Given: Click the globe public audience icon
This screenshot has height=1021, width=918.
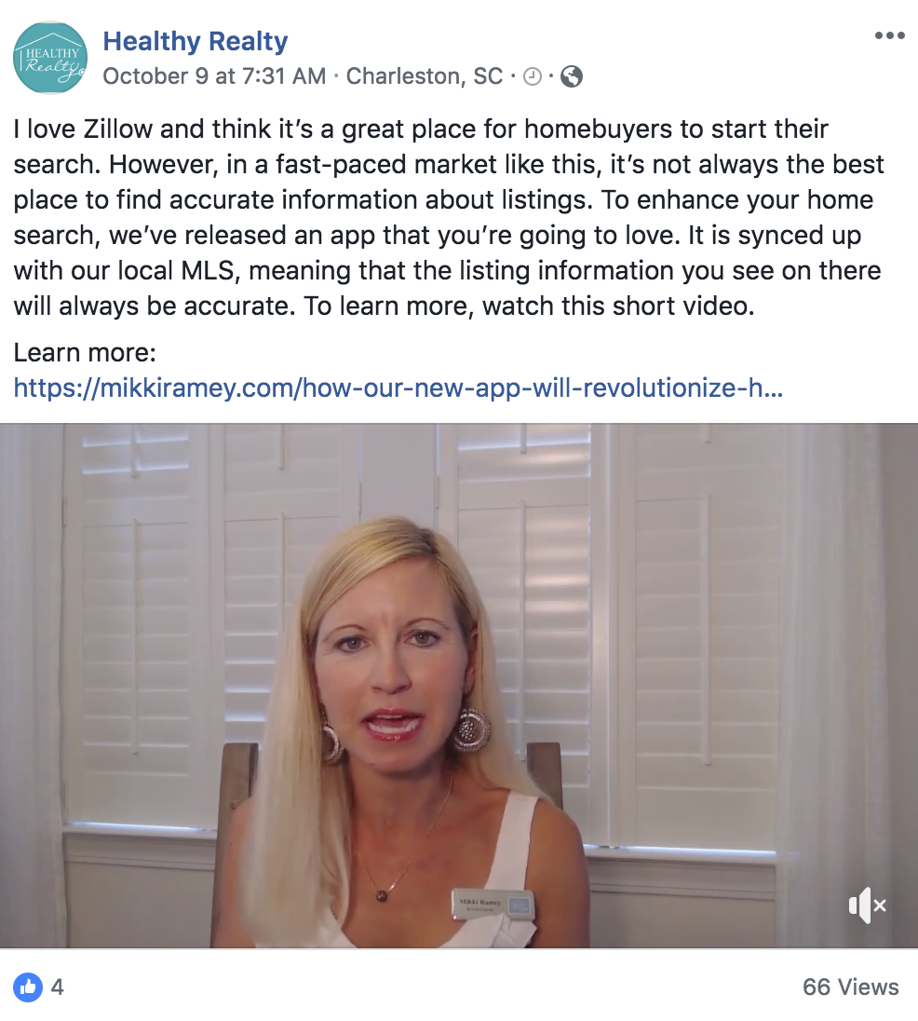Looking at the screenshot, I should [572, 76].
